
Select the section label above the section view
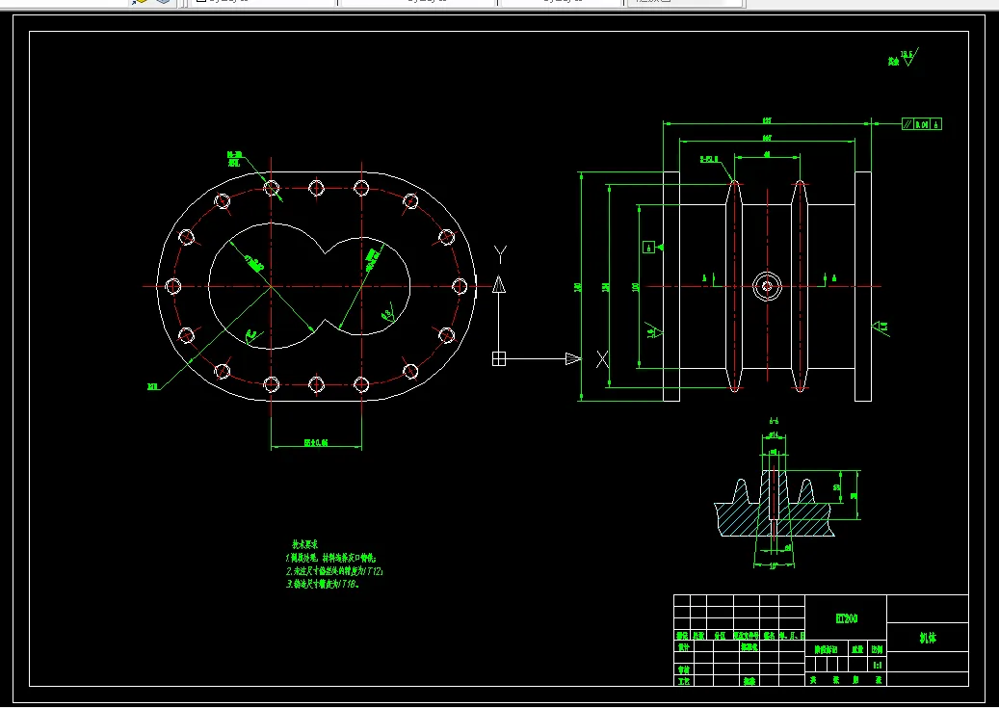pos(775,421)
